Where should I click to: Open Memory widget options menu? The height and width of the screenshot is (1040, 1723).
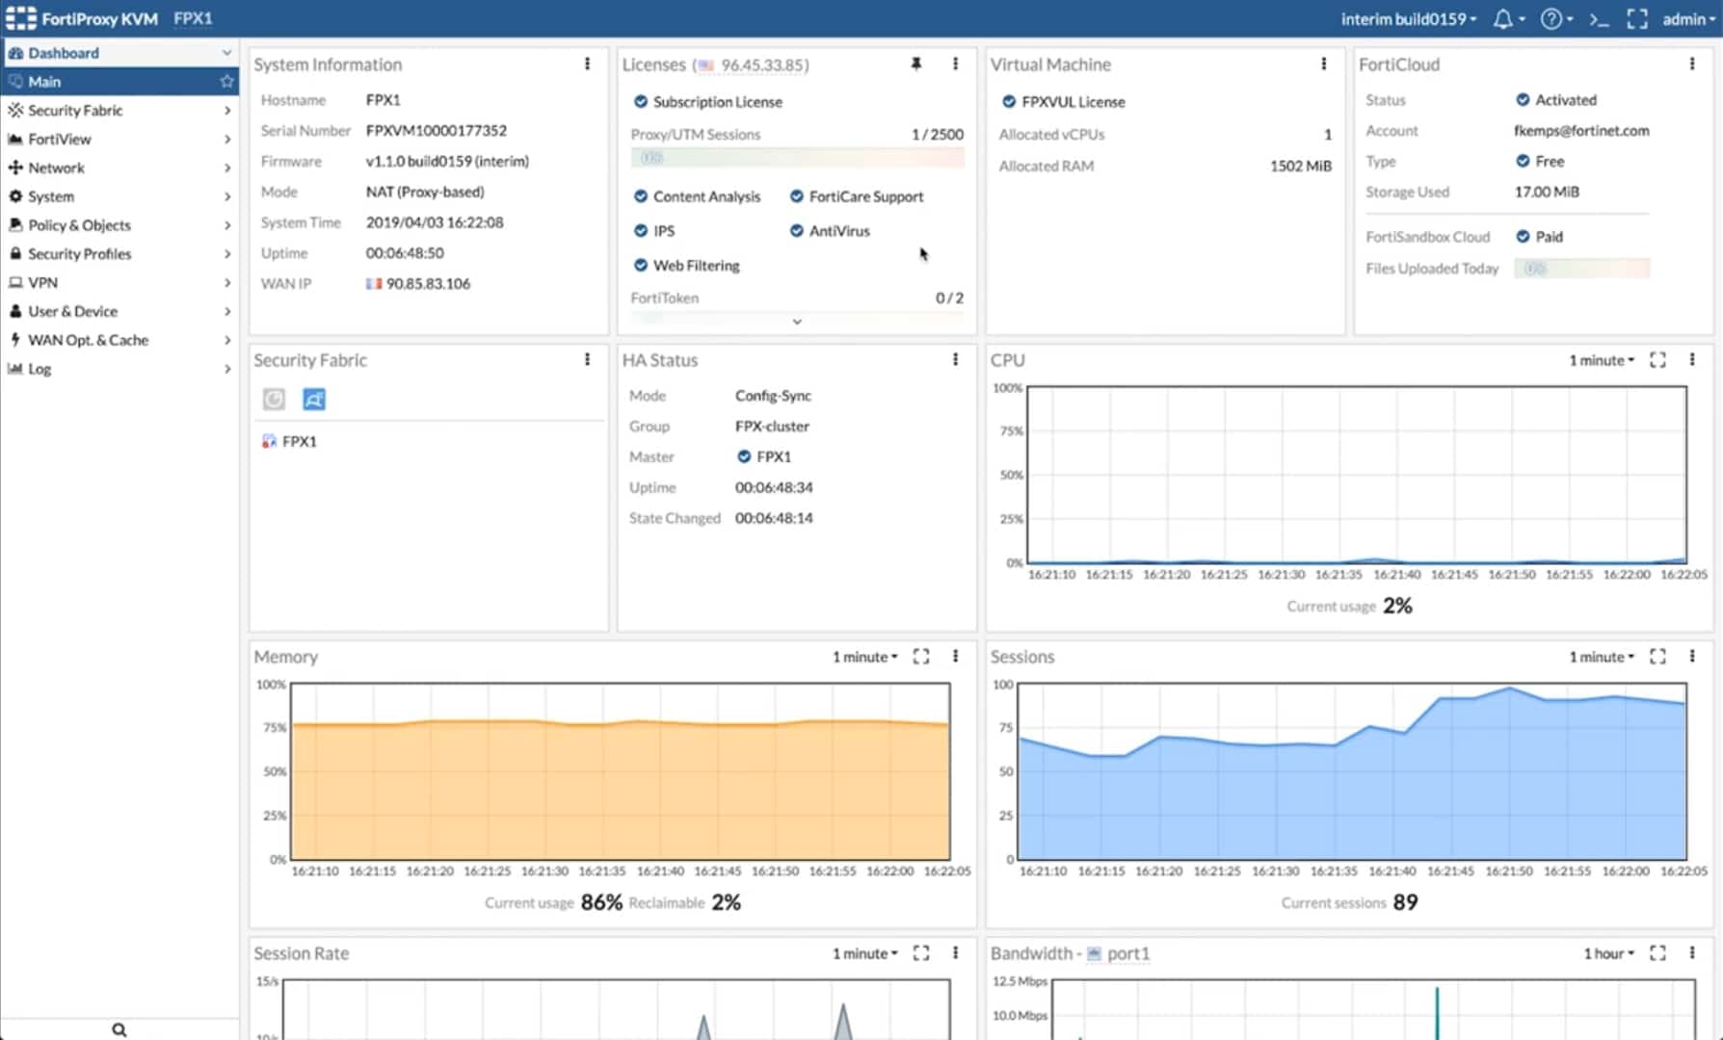[x=955, y=656]
